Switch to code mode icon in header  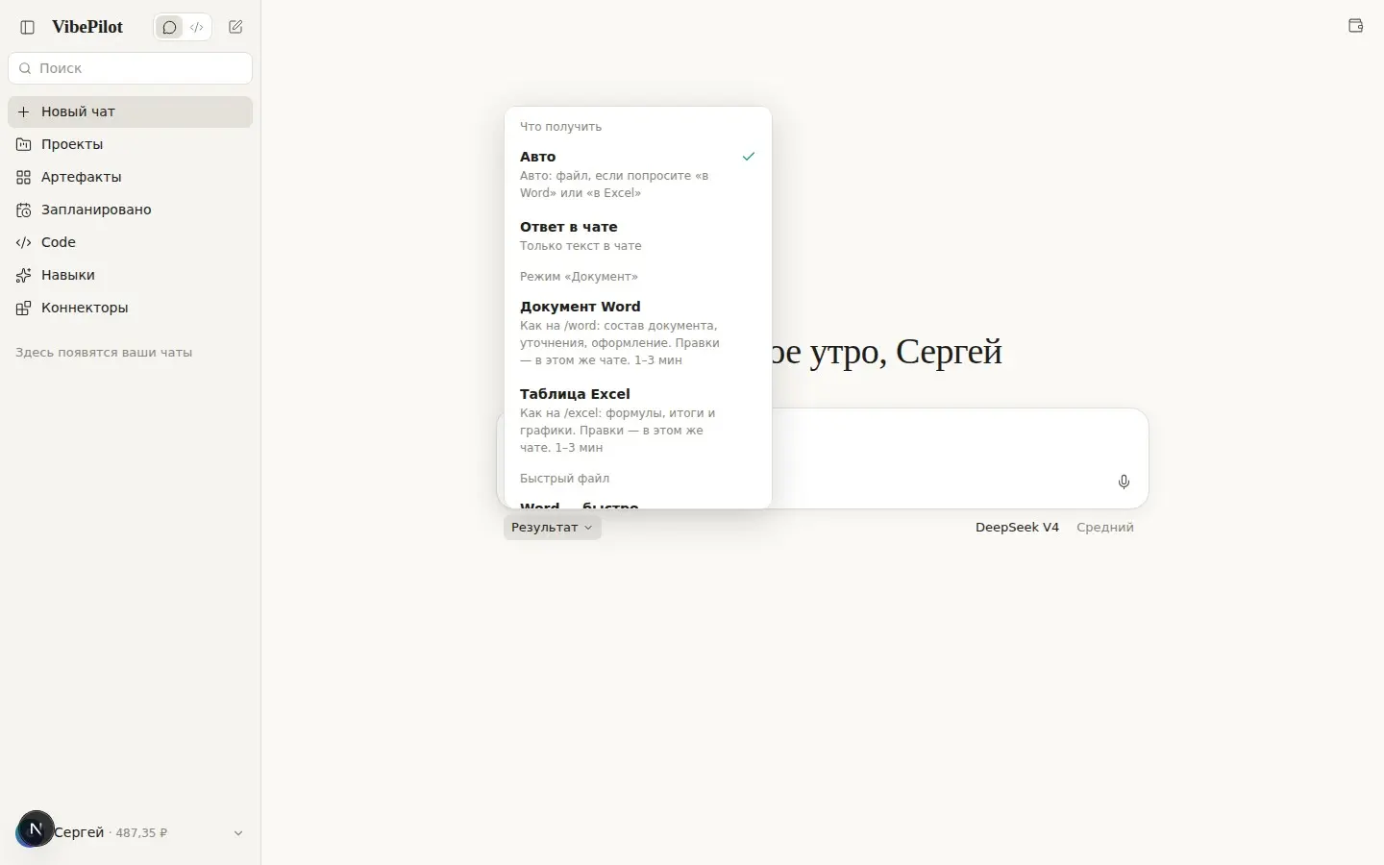pos(197,27)
